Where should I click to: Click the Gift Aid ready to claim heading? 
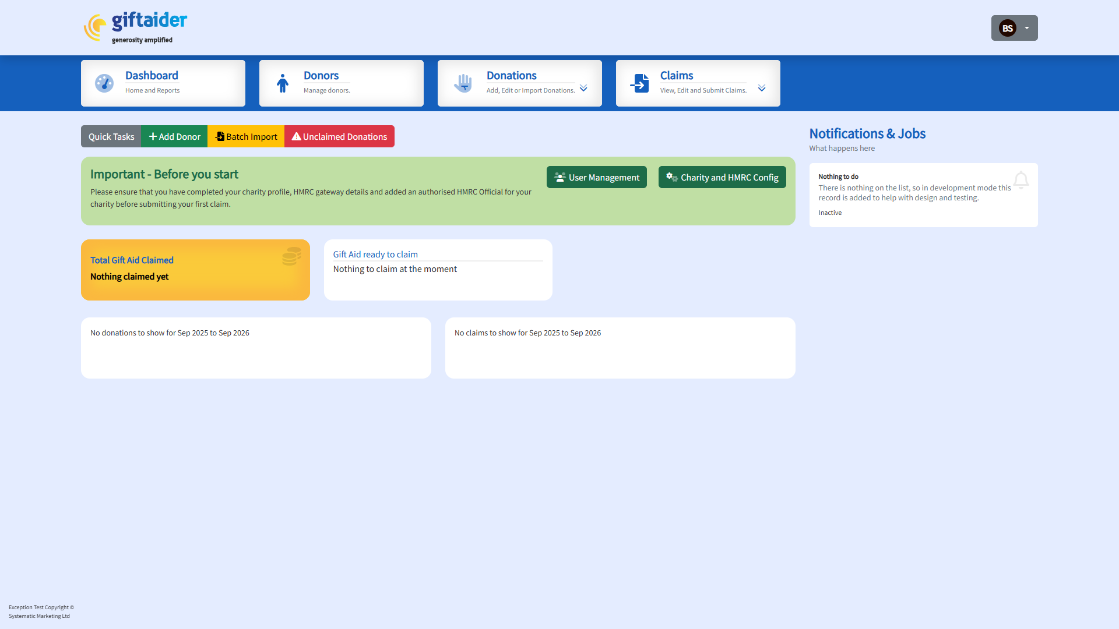tap(375, 255)
